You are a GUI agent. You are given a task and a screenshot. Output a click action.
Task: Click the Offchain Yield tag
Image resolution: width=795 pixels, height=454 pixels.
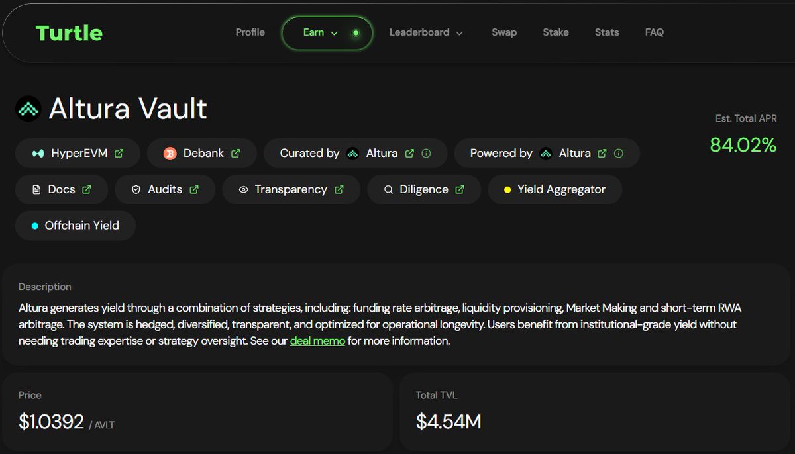pyautogui.click(x=76, y=226)
